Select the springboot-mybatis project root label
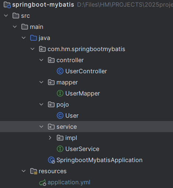173x188 pixels. [x=43, y=5]
